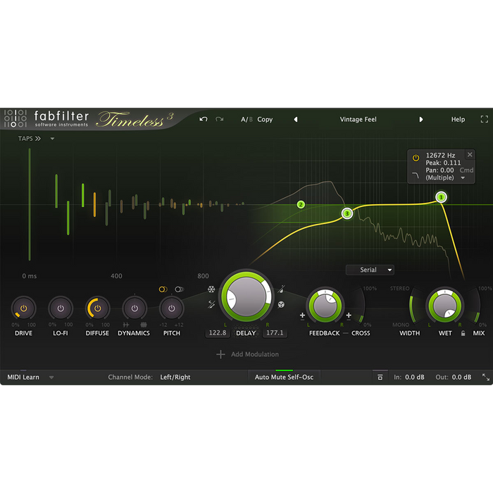Click the large Delay time knob
Screen dimensions: 493x493
(x=246, y=297)
